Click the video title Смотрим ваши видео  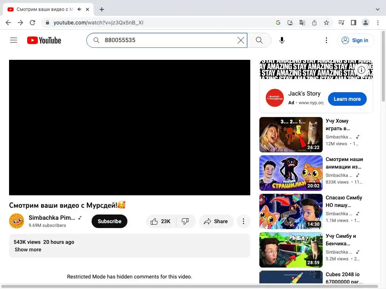[67, 205]
